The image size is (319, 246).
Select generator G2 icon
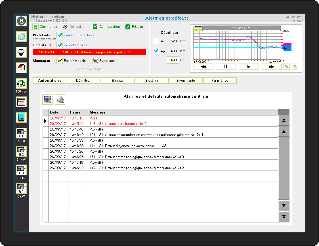21,152
